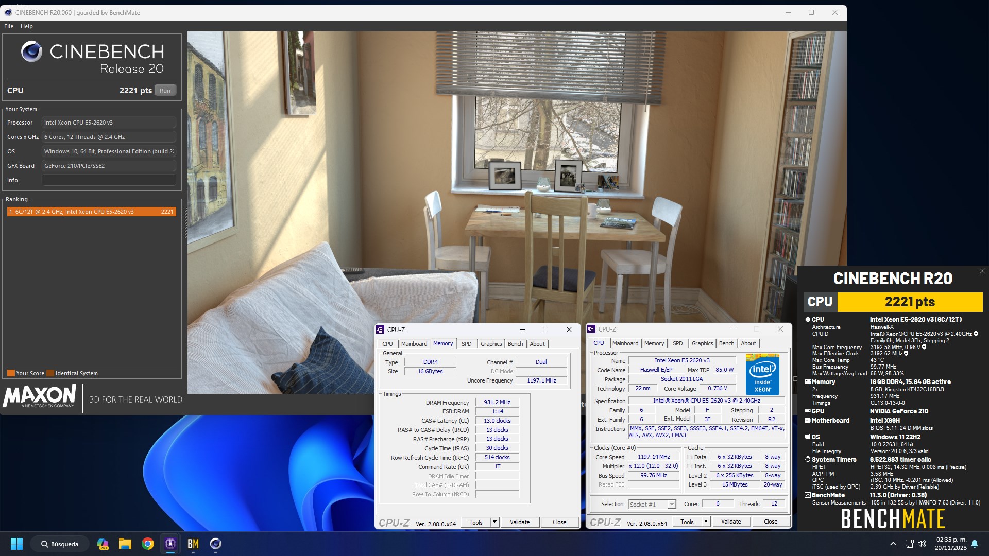Click the CPU-Z Memory window title icon
The image size is (989, 556).
(380, 329)
